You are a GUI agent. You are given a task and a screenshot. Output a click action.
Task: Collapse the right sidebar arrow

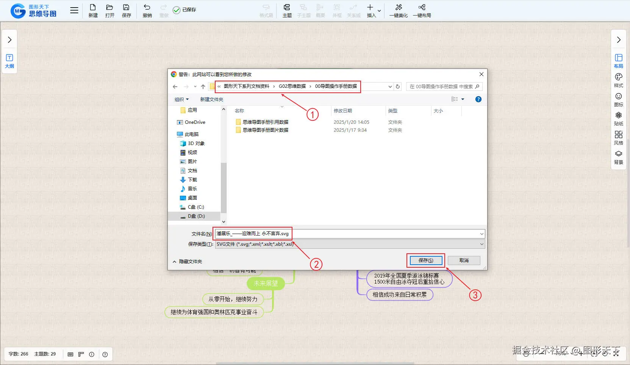coord(618,40)
